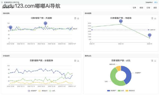
Task: Click menu icon beside platform title
Action: coord(2,2)
